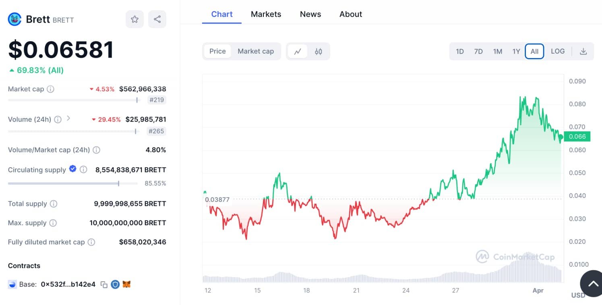Add token to MetaMask via fox icon
This screenshot has width=602, height=305.
coord(127,284)
